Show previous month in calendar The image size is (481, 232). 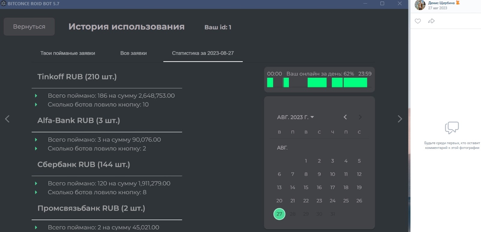click(345, 117)
